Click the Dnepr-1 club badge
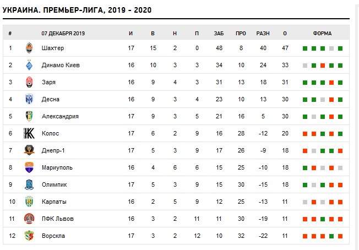 click(29, 150)
